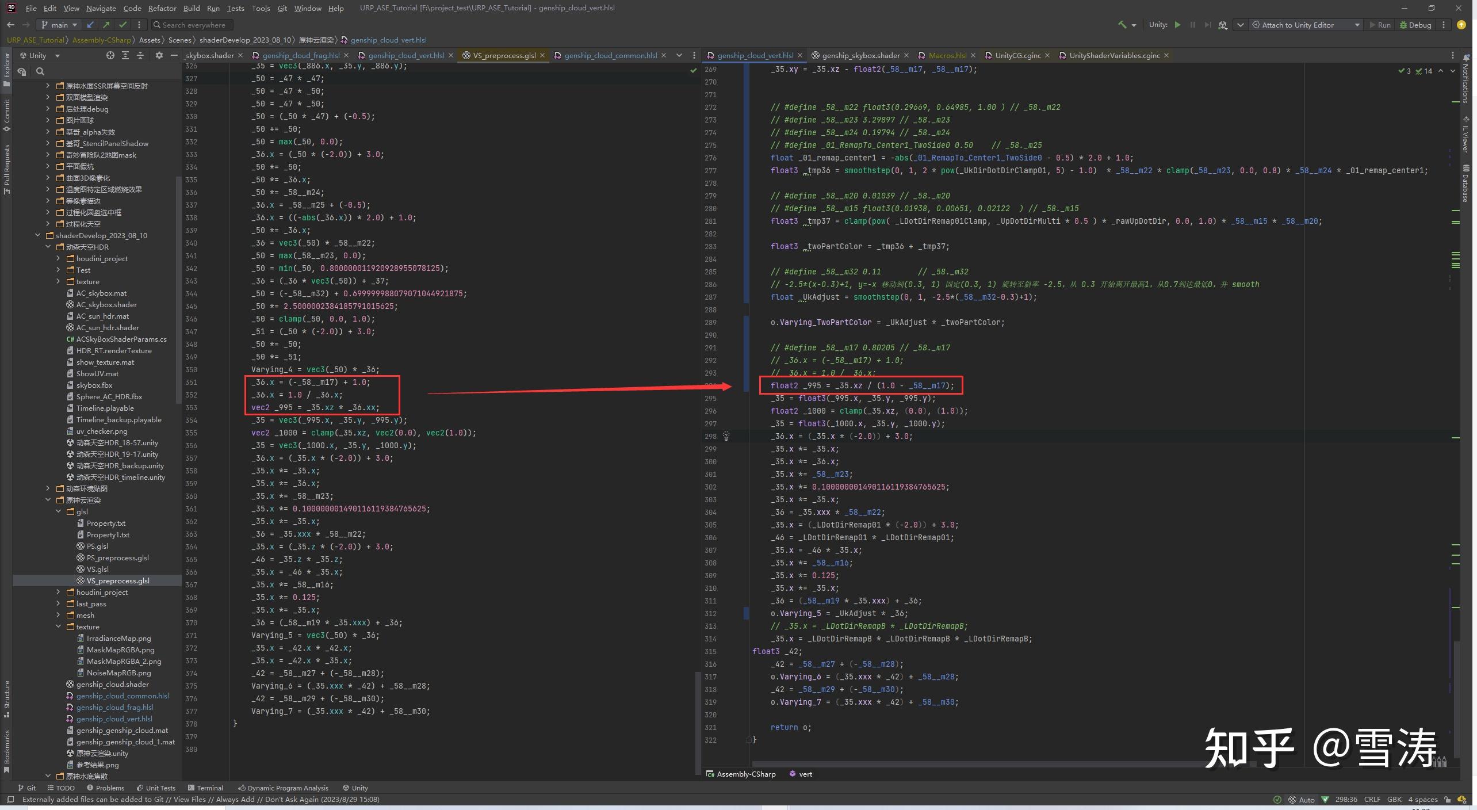1477x810 pixels.
Task: Open the Terminal tool window
Action: click(x=205, y=788)
